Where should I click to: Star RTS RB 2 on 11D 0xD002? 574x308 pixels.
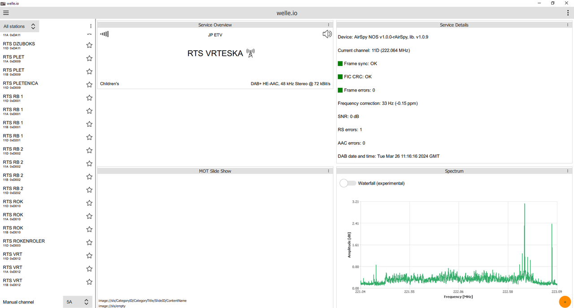click(89, 151)
